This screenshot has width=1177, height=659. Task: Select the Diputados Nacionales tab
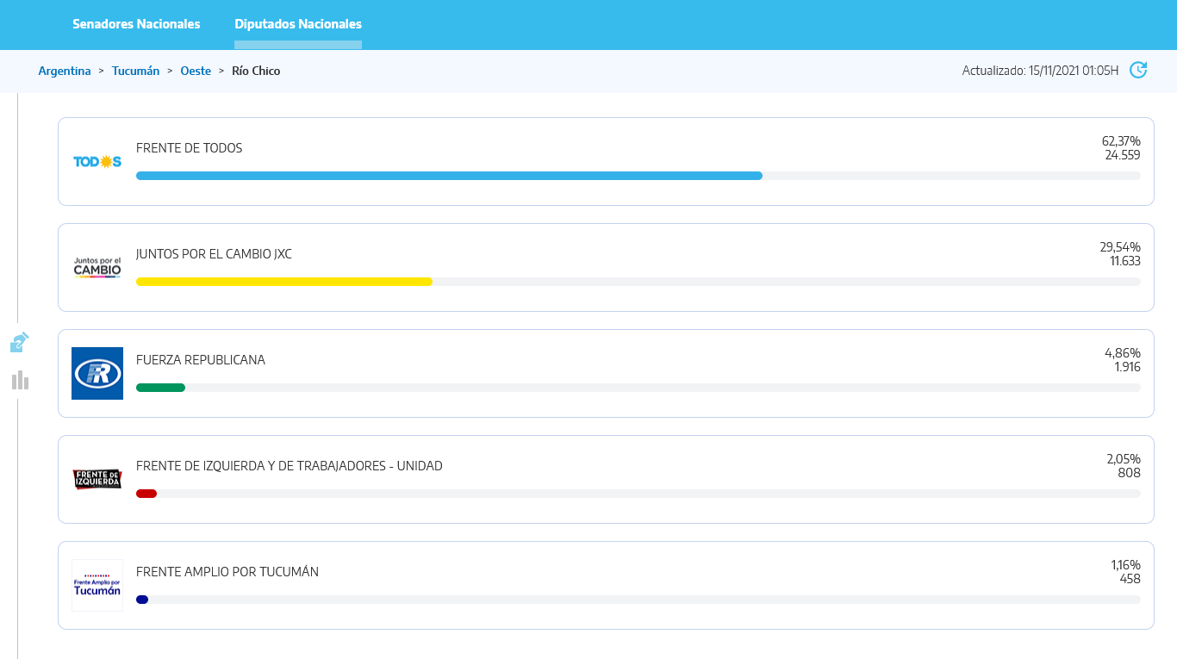click(x=298, y=24)
